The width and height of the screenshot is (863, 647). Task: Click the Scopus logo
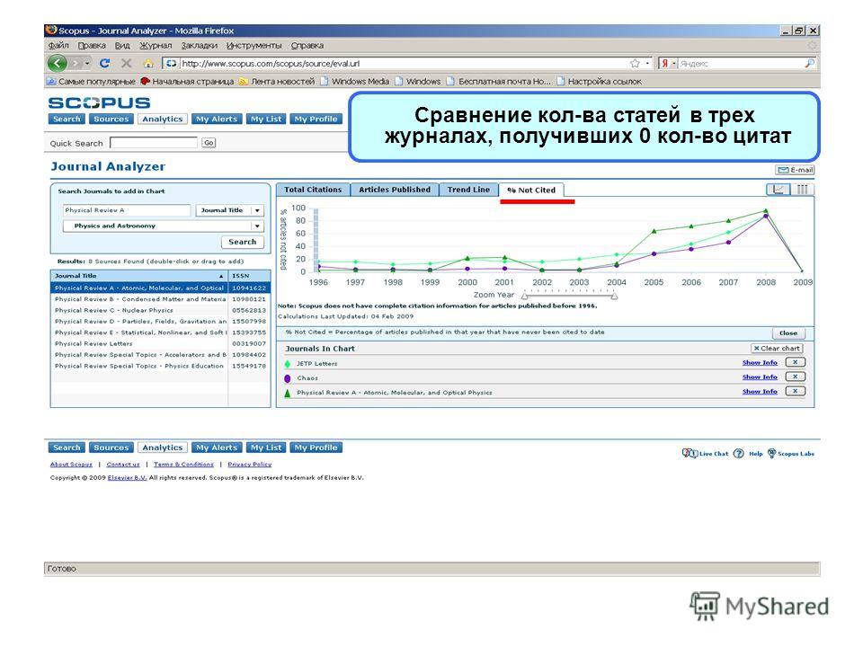pos(99,102)
